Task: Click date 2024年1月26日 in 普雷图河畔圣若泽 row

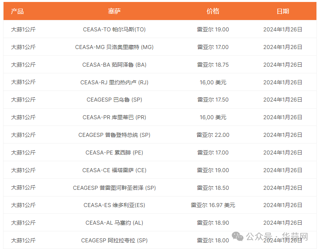Action: [x=283, y=188]
